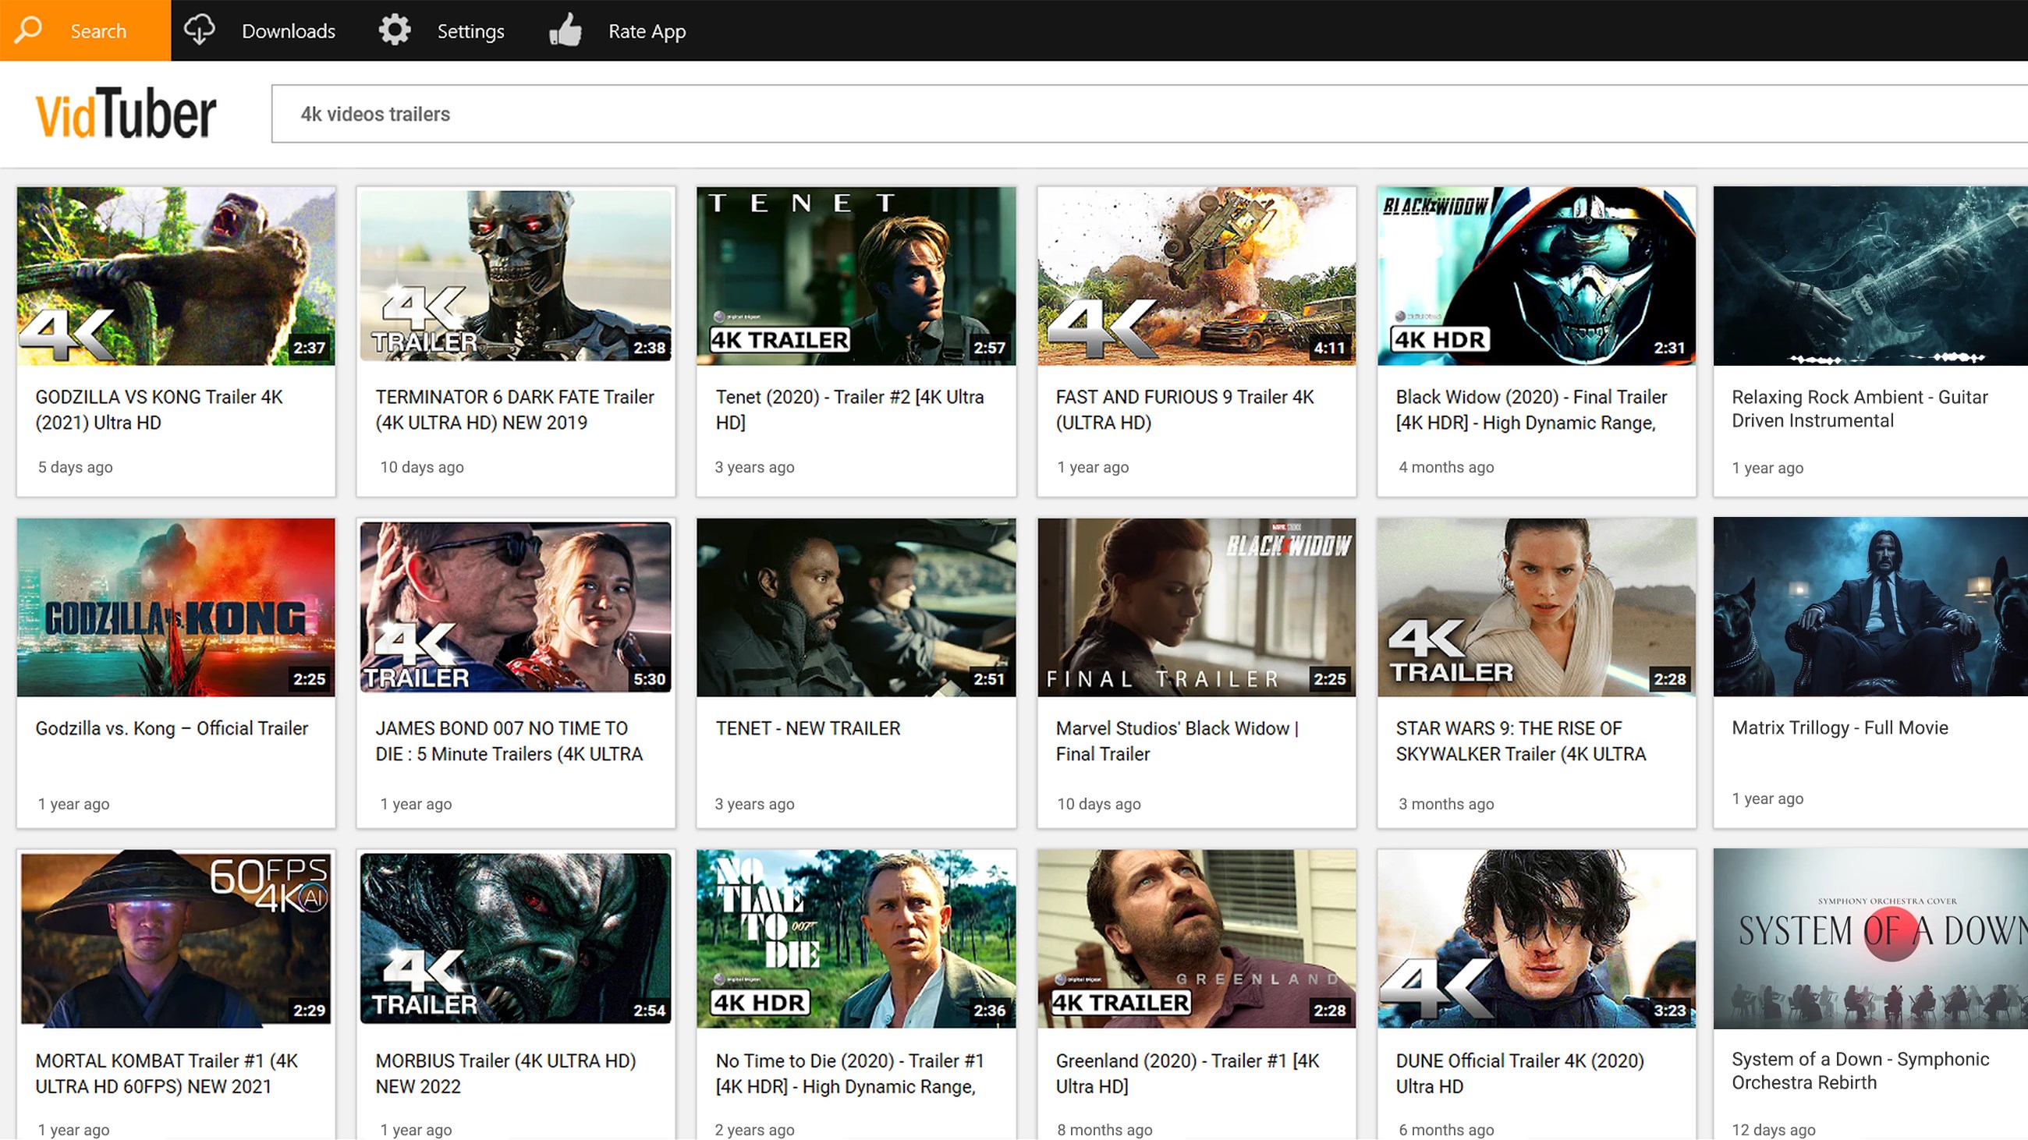Open the Downloads tab
Viewport: 2028px width, 1140px height.
coord(288,30)
